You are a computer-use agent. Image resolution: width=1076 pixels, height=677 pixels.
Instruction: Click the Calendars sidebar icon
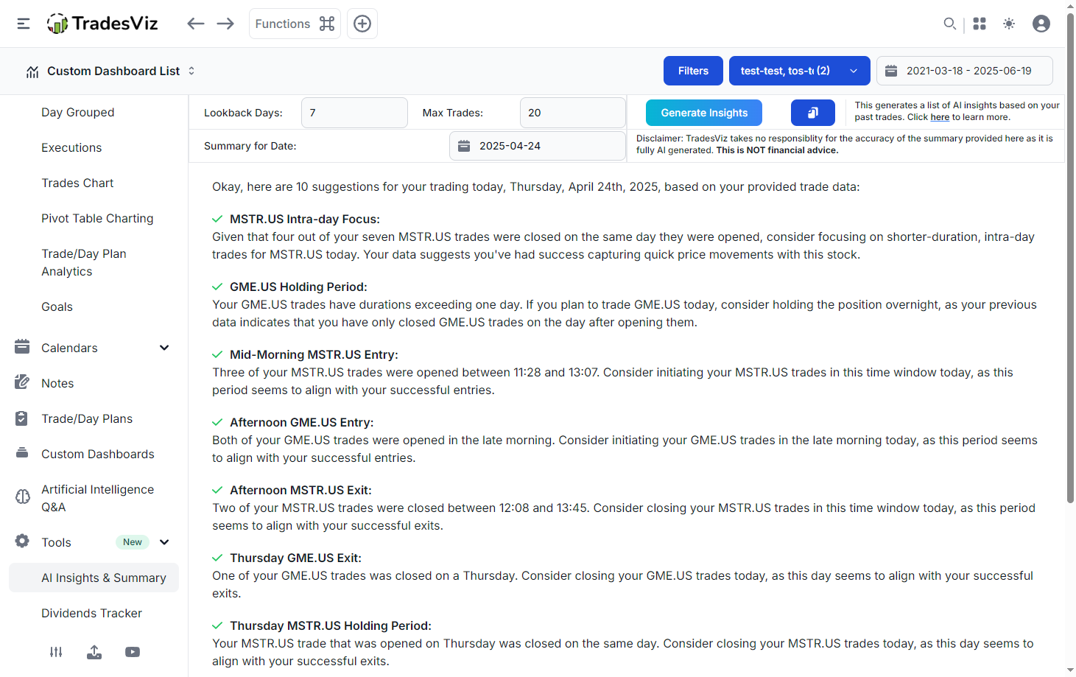point(22,347)
